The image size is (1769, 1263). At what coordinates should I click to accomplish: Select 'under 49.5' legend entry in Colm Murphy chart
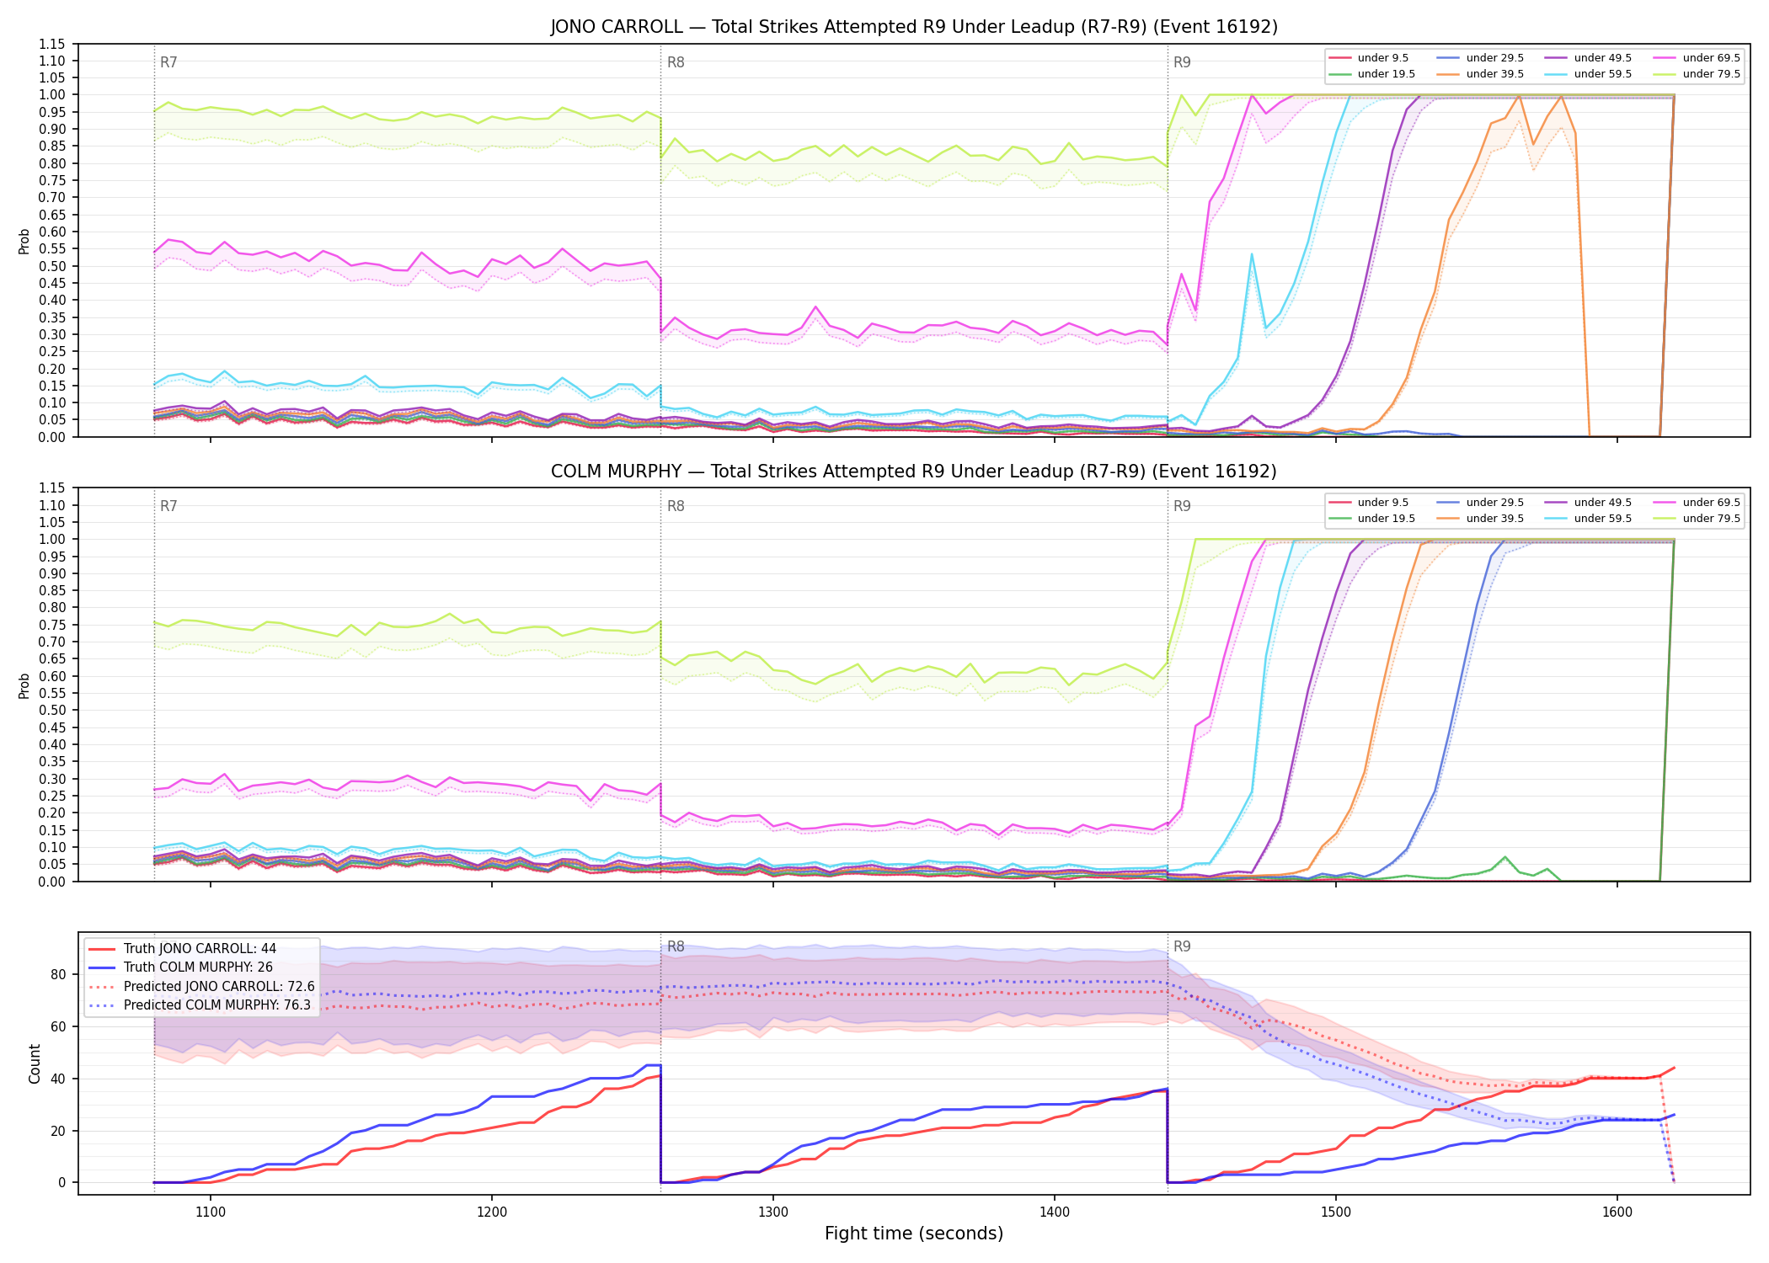click(1589, 503)
